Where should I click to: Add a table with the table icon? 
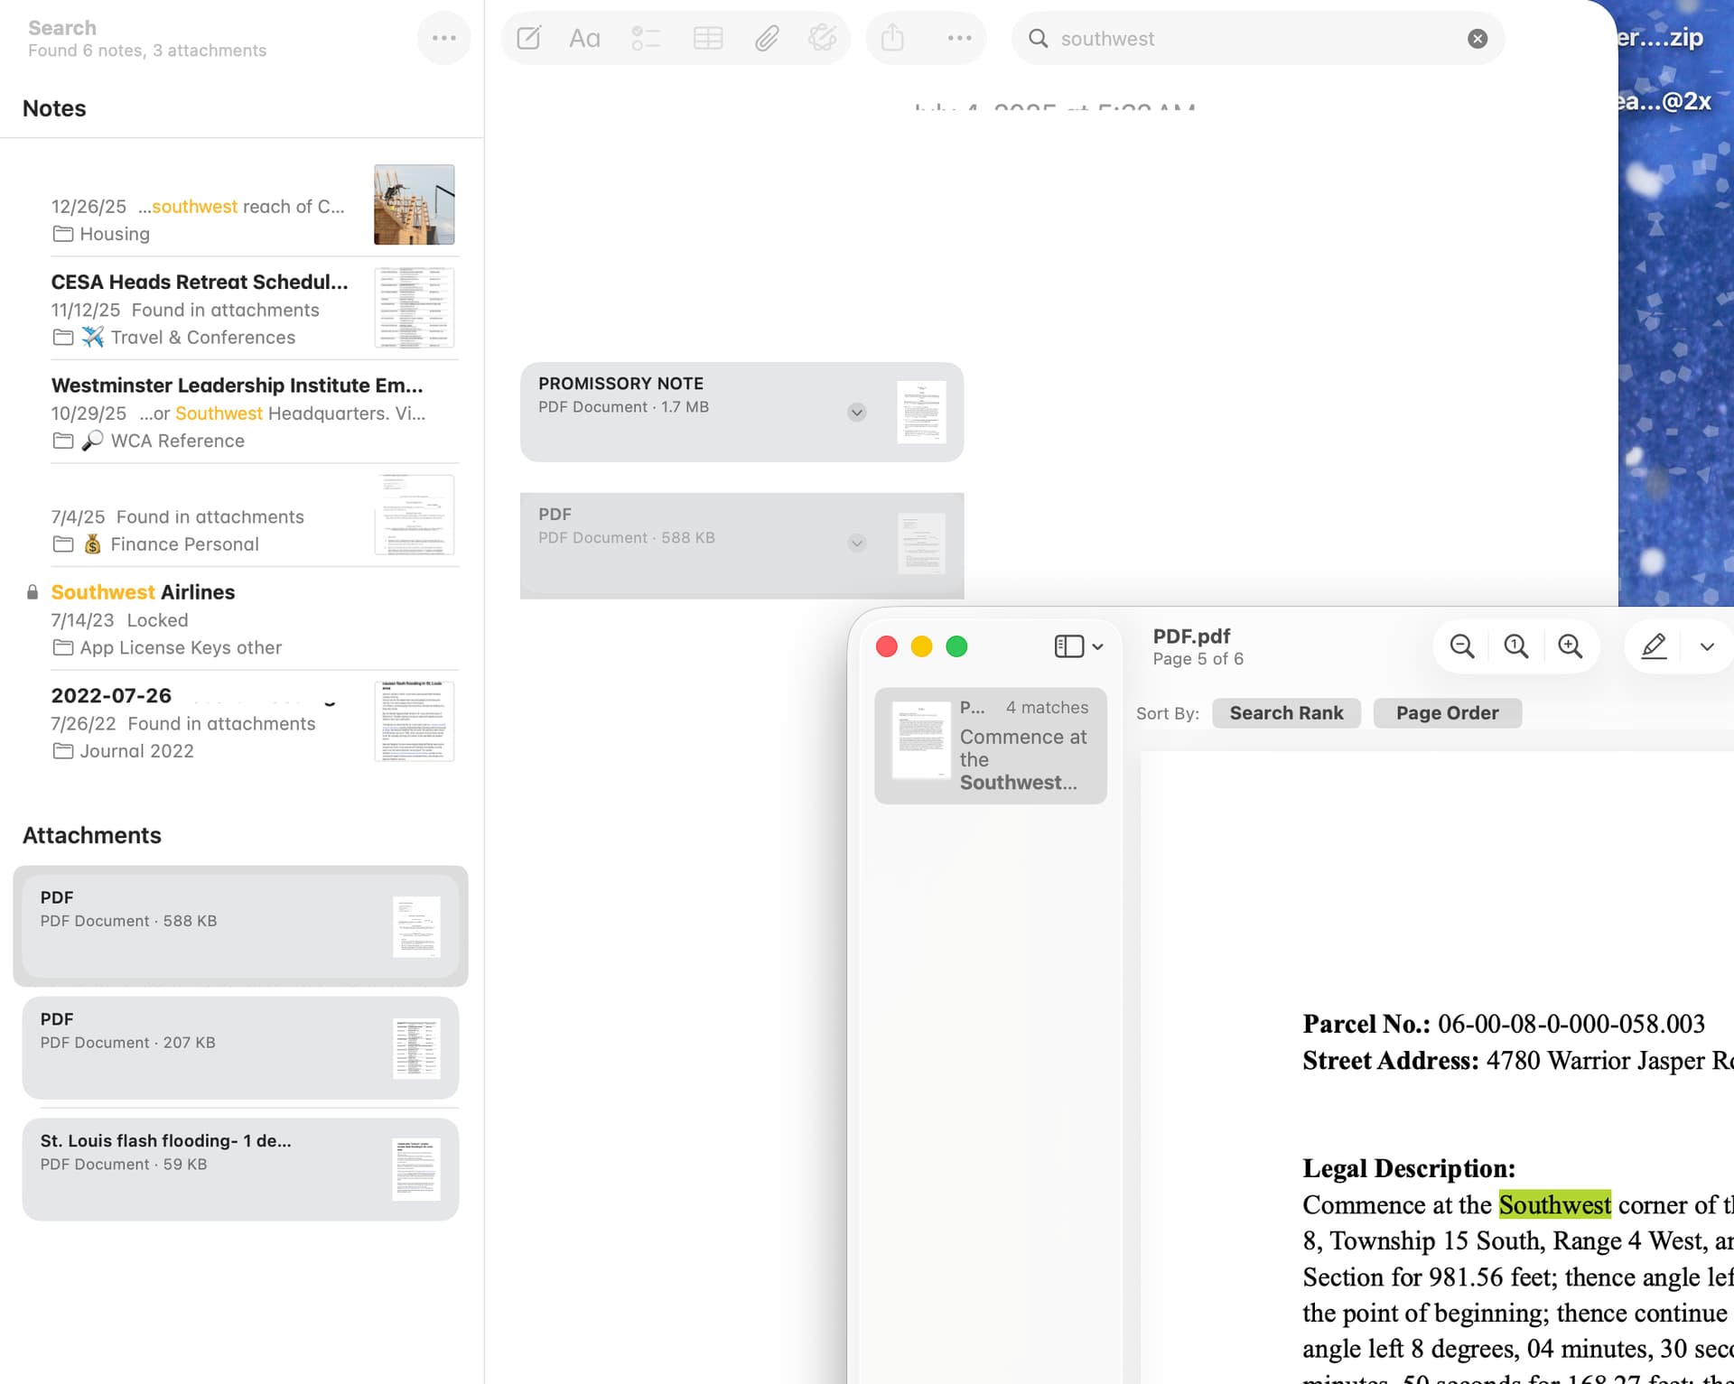707,38
